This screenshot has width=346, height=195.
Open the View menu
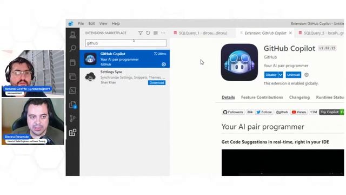coord(103,23)
